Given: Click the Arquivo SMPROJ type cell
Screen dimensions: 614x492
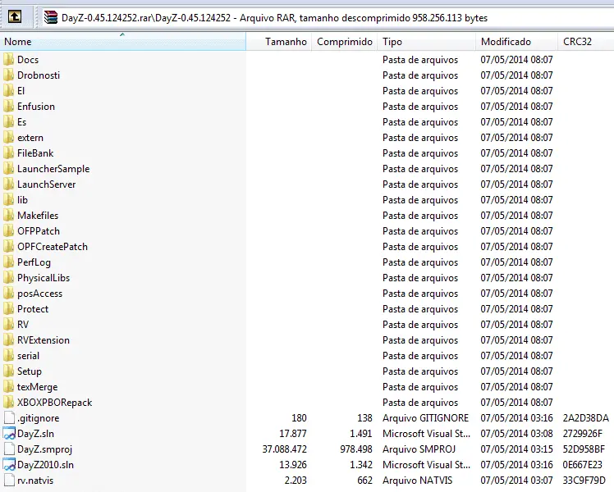Looking at the screenshot, I should [419, 449].
